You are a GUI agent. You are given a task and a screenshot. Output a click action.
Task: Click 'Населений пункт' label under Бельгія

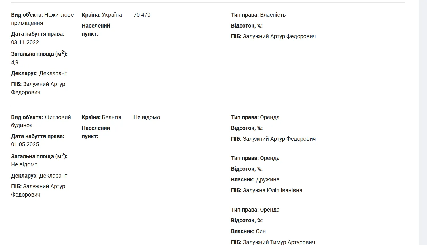pos(96,132)
